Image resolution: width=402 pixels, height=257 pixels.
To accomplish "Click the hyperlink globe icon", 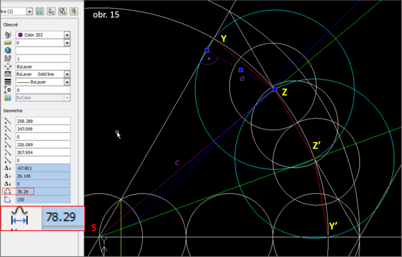I will (x=8, y=50).
